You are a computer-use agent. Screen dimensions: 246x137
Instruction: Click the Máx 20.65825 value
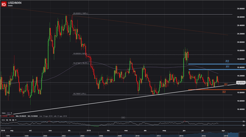[21, 116]
